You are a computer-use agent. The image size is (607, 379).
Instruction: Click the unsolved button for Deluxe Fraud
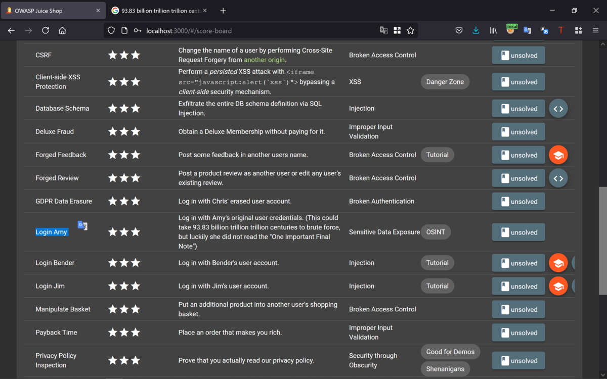518,132
